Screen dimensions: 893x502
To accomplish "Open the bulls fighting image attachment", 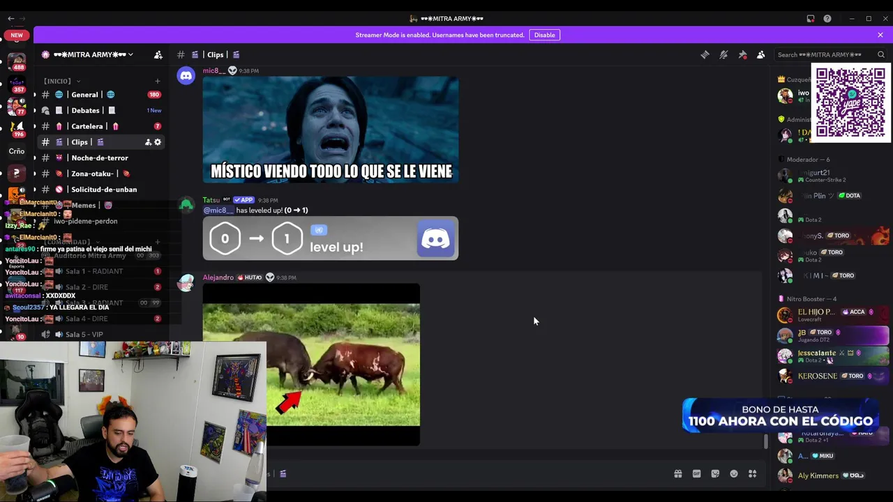I will [311, 365].
